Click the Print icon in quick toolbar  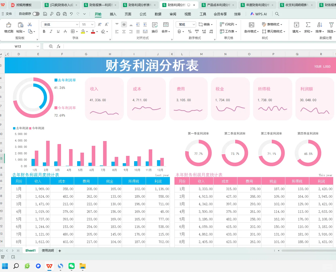point(58,14)
